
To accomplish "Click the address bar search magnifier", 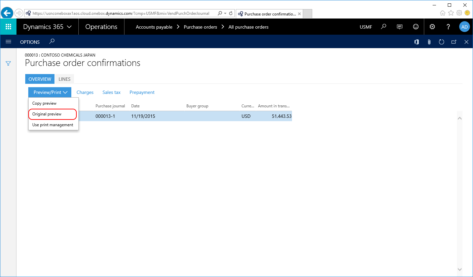I will coord(220,13).
